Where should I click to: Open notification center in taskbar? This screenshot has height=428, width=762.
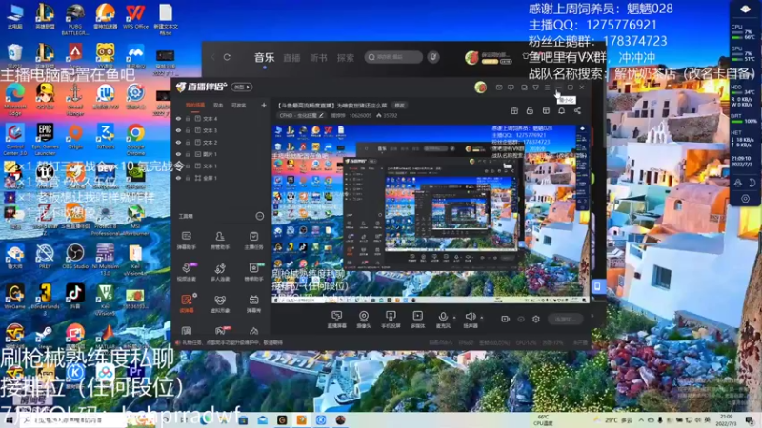tap(750, 420)
